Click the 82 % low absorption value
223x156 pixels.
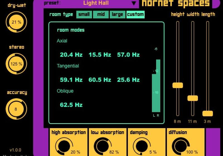(114, 152)
